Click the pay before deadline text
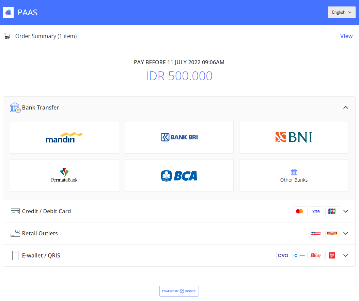Screen dimensions: 359x301 pos(179,62)
